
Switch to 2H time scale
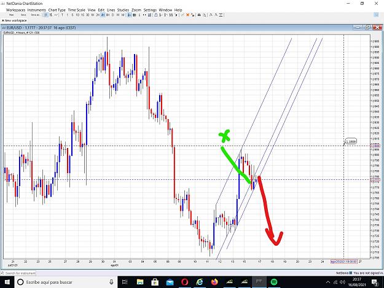click(98, 15)
